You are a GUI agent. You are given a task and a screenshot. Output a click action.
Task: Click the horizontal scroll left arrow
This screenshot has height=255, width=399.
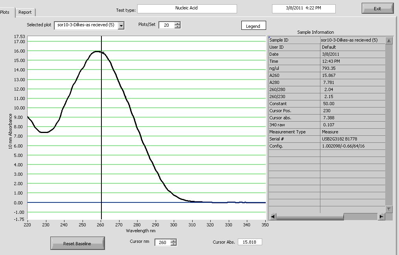272,217
